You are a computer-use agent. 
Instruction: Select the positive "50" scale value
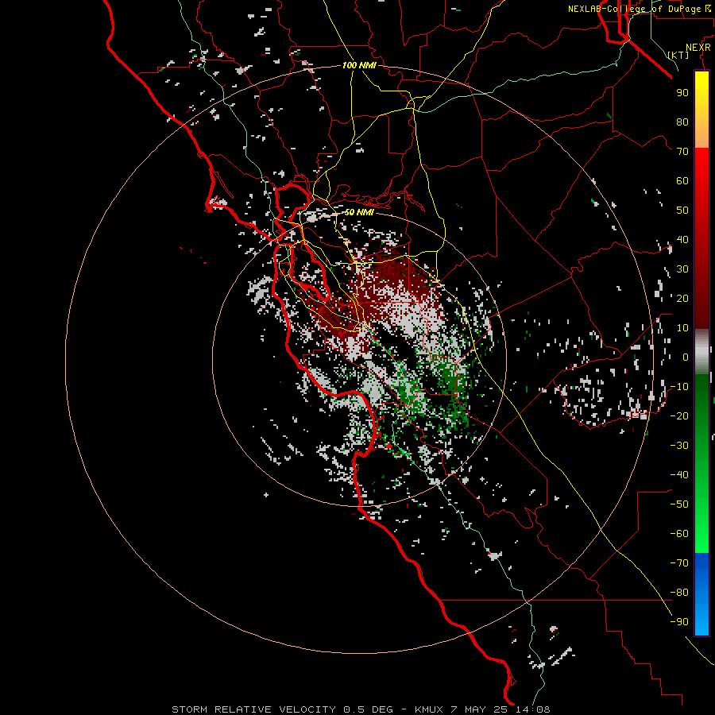[x=682, y=211]
